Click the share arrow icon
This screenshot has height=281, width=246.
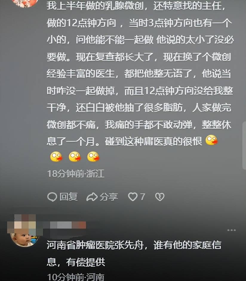[x=92, y=197]
